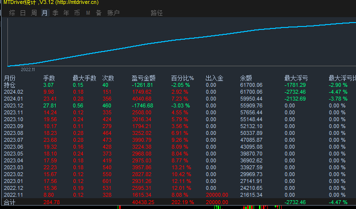This screenshot has width=356, height=209.
Task: Click the 路径 path label
Action: click(157, 13)
